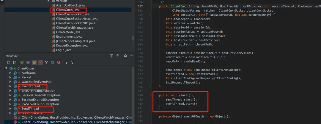Select RWServerFoundException in Structure tree
Viewport: 321px width, 124px height.
pos(40,104)
